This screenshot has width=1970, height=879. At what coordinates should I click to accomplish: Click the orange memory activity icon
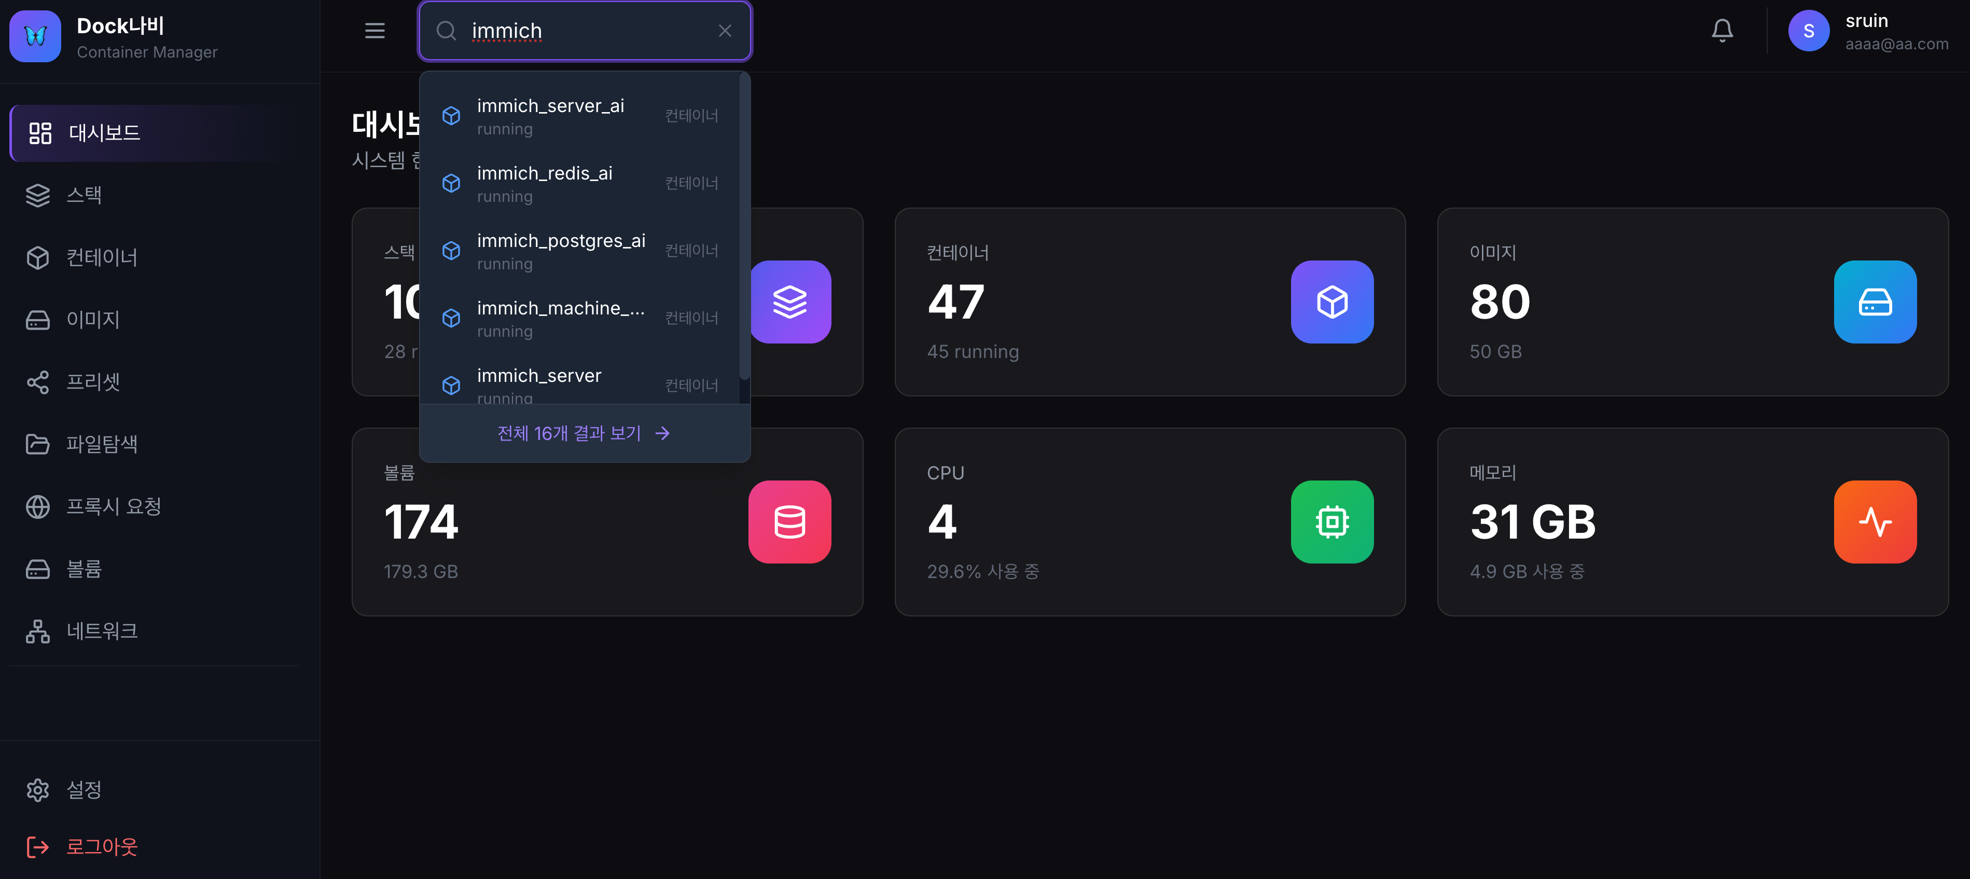click(x=1875, y=521)
